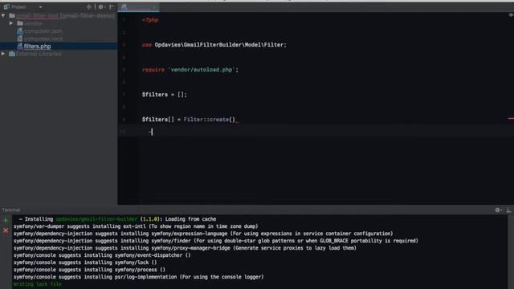Viewport: 514px width, 289px height.
Task: Switch to the filters.php editor tab
Action: click(x=139, y=7)
